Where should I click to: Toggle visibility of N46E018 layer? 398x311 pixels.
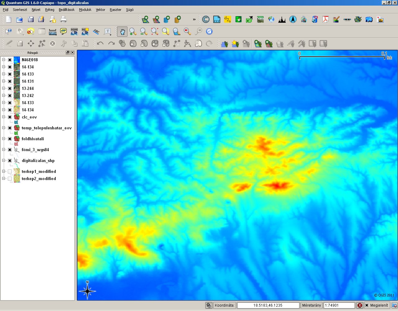point(10,60)
